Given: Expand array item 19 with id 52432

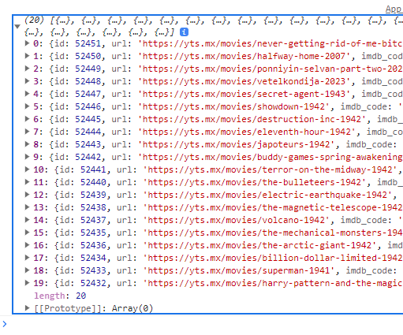Looking at the screenshot, I should click(27, 283).
